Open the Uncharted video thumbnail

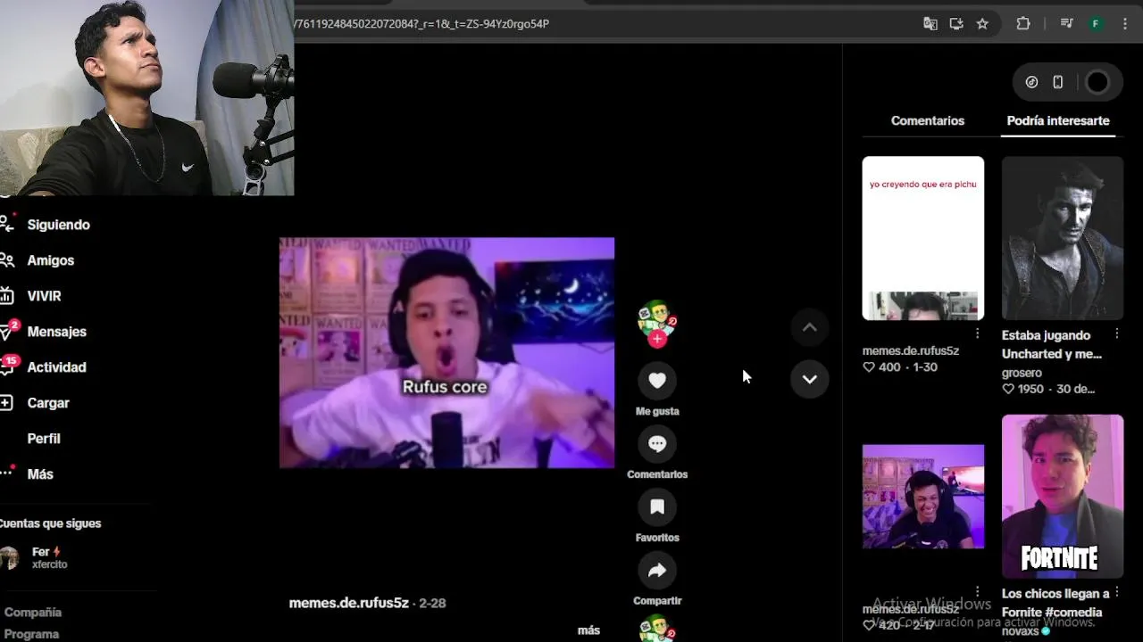coord(1063,238)
